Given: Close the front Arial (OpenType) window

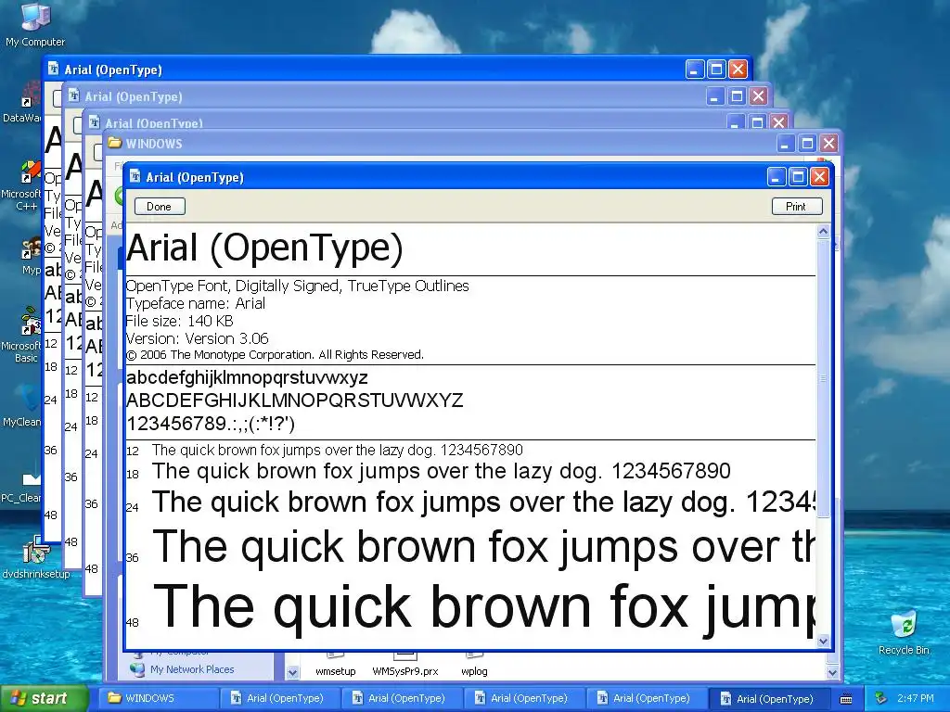Looking at the screenshot, I should [819, 177].
